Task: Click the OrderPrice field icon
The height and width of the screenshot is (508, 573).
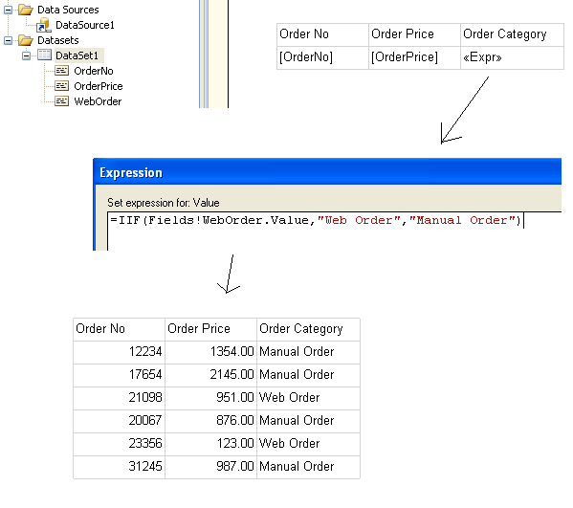Action: (x=62, y=86)
